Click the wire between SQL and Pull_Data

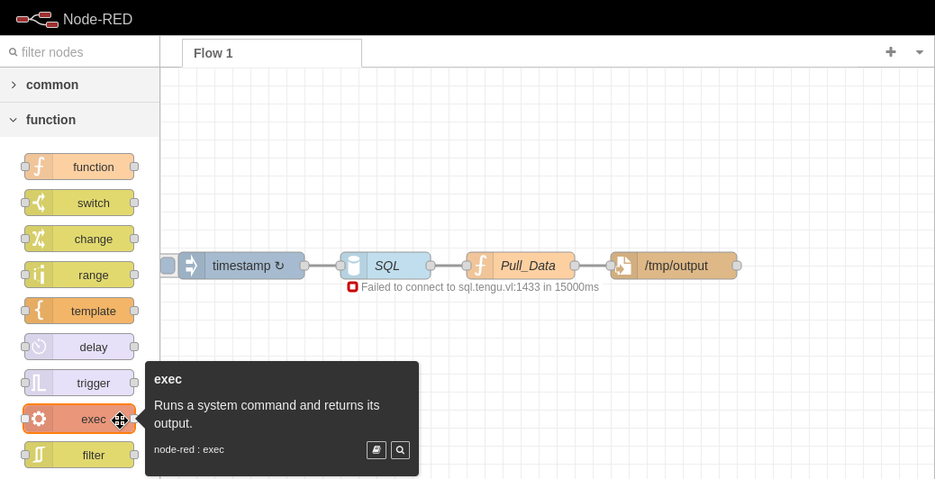point(449,266)
